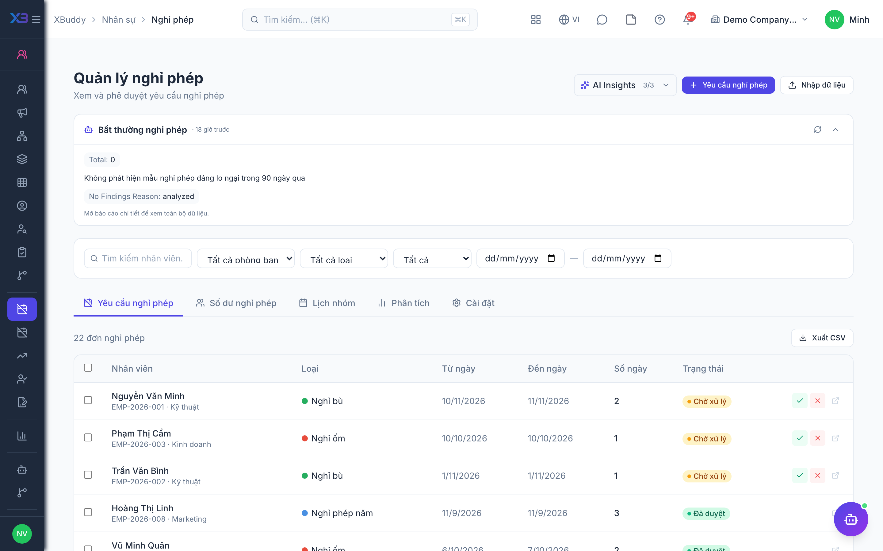
Task: Switch to the Phân tích tab
Action: pos(403,303)
